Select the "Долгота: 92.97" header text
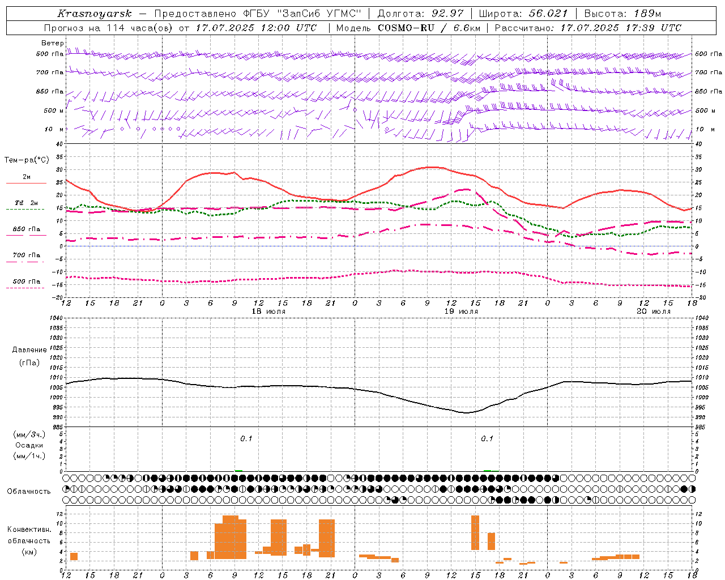 tap(420, 14)
